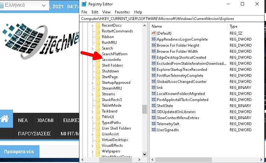The height and width of the screenshot is (163, 266).
Task: Open the File menu
Action: (x=84, y=12)
